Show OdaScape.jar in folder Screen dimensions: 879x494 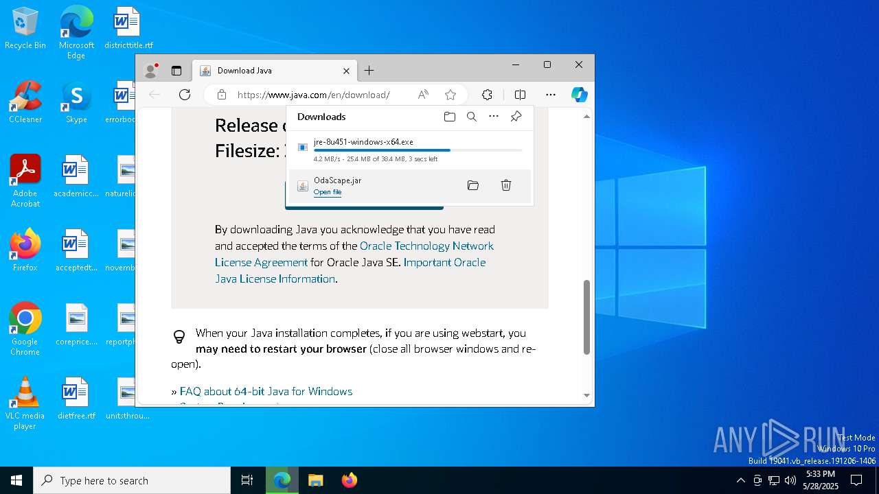click(x=472, y=185)
